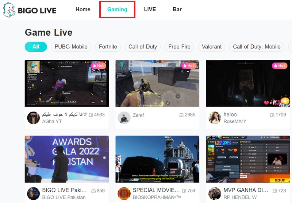Click the RP HENDEL W streamer name

[x=240, y=197]
